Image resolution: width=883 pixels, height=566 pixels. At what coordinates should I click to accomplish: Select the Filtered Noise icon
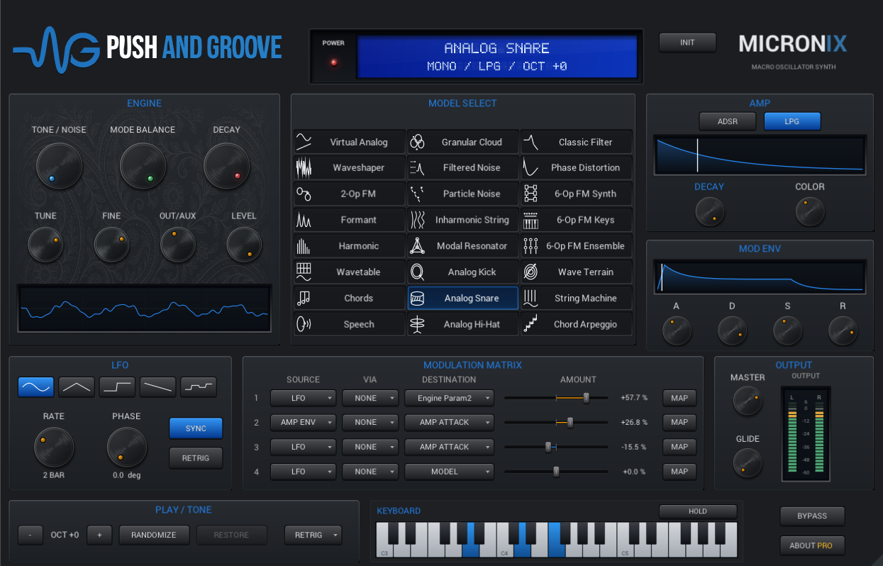tap(417, 168)
